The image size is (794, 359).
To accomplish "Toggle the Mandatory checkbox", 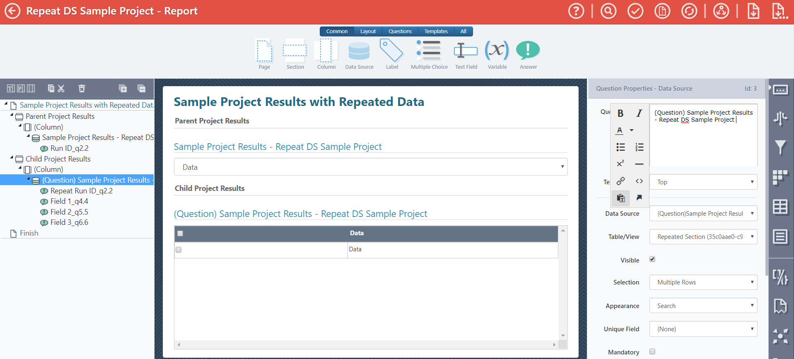I will (652, 352).
